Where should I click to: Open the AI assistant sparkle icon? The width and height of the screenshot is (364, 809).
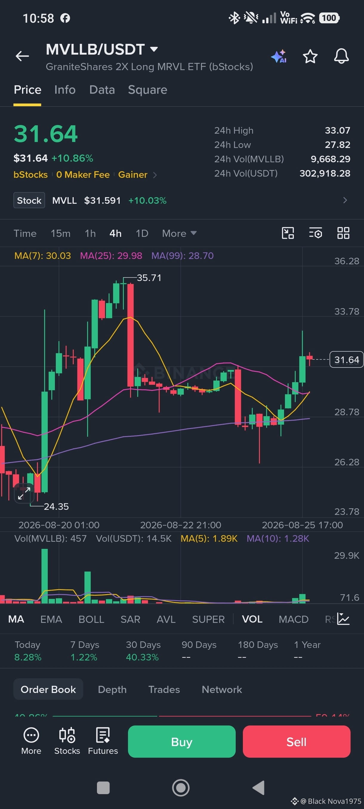tap(279, 56)
